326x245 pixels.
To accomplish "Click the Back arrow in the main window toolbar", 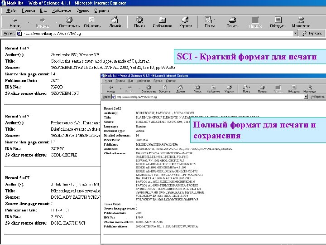I will click(15, 20).
